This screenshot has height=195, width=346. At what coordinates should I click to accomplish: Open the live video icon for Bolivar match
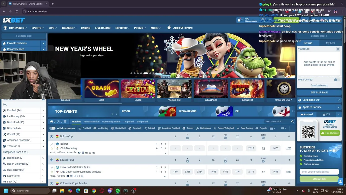pyautogui.click(x=79, y=152)
